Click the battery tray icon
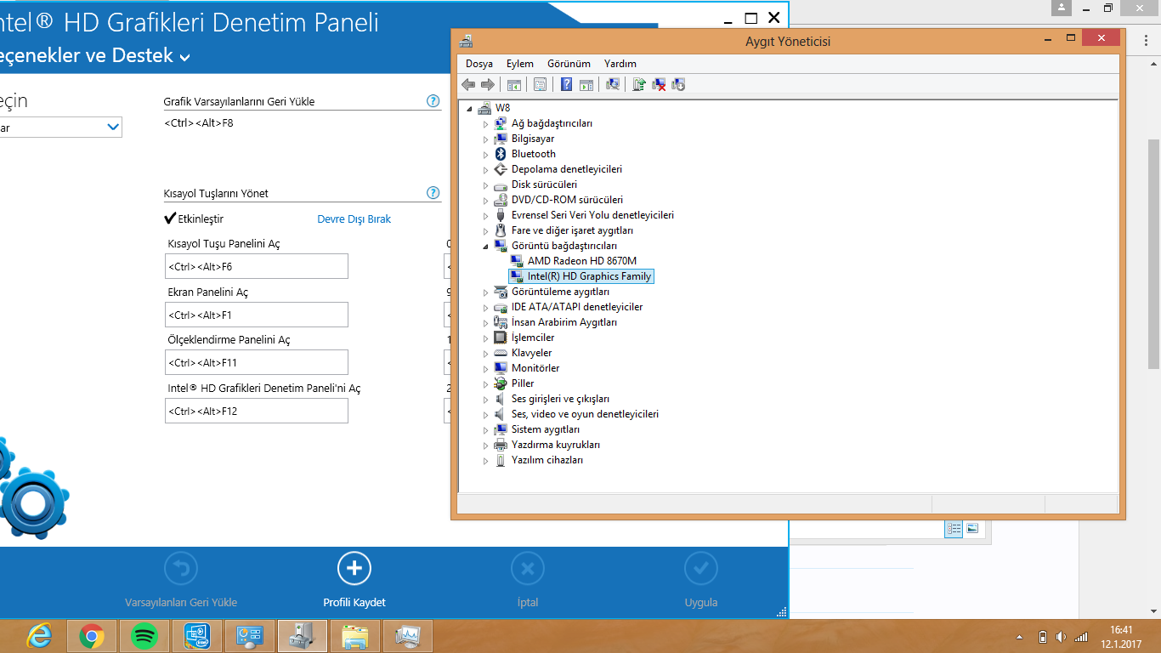 click(1043, 637)
